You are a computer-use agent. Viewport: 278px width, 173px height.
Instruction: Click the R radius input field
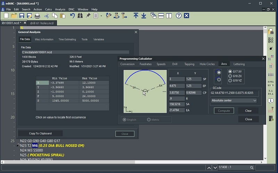tap(177, 98)
